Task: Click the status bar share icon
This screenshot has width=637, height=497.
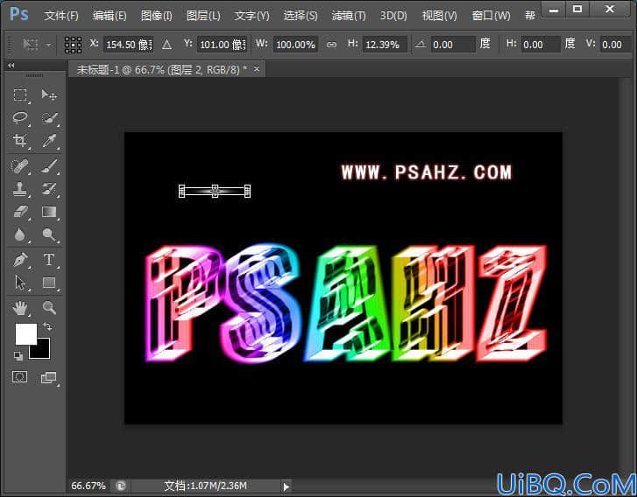Action: [121, 486]
